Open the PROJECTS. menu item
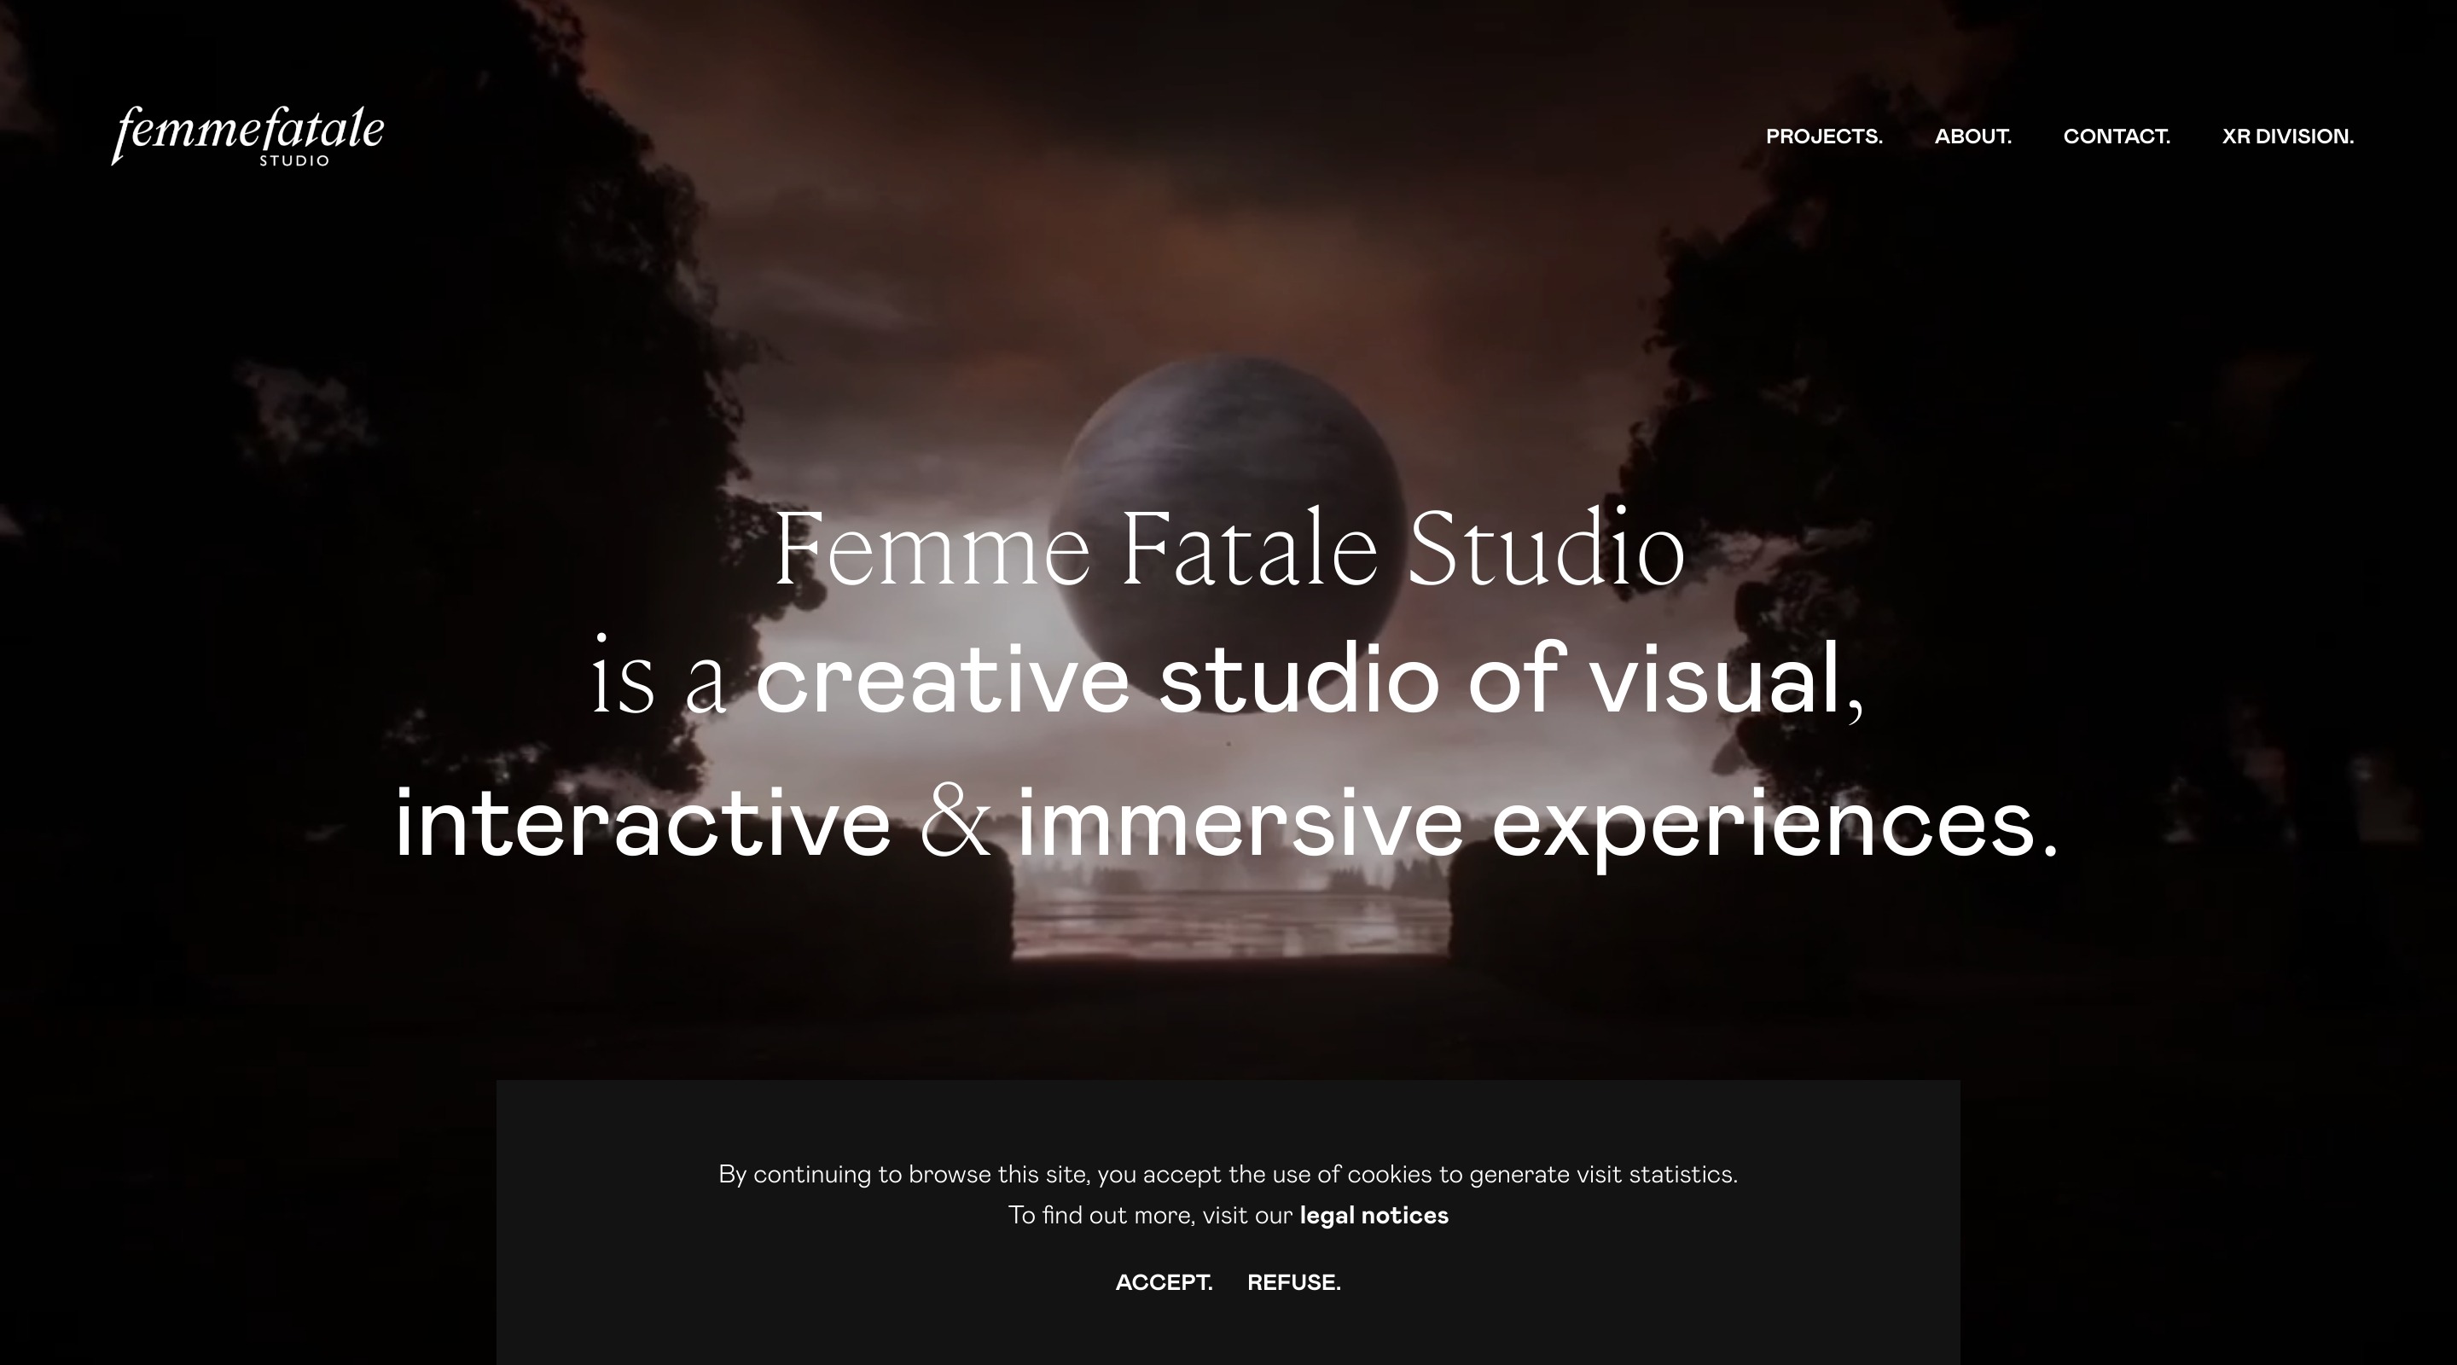Viewport: 2457px width, 1365px height. coord(1824,136)
